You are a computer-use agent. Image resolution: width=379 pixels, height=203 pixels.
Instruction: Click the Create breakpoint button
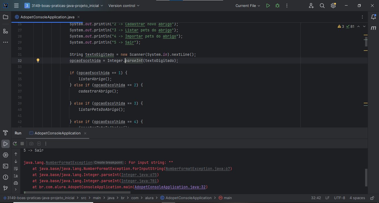click(108, 162)
